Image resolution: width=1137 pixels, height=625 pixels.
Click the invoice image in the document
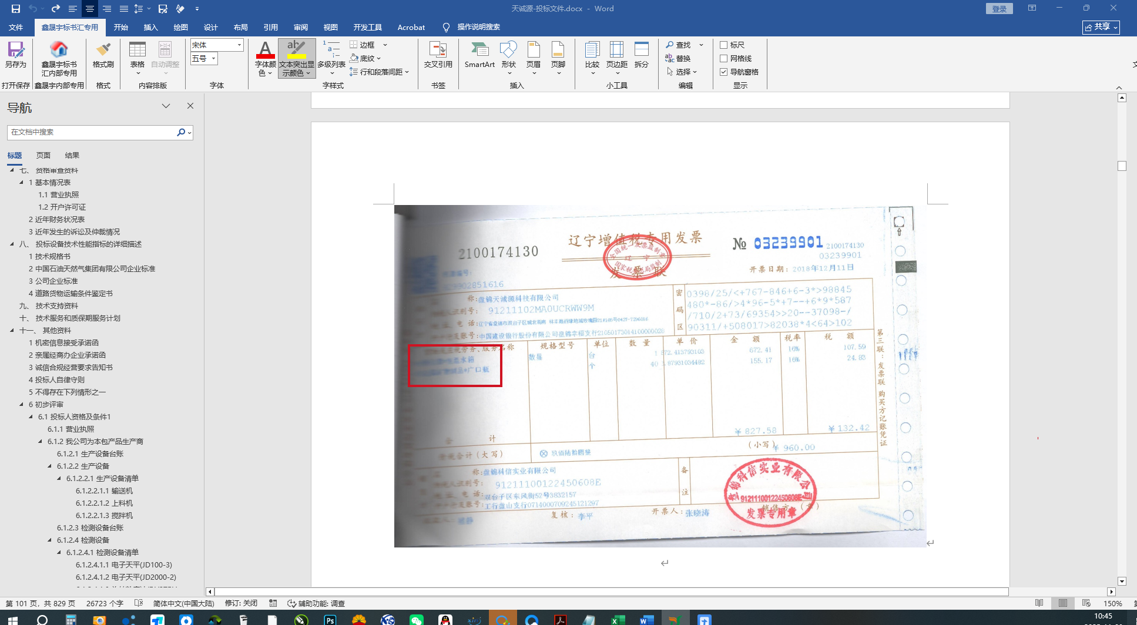coord(660,376)
